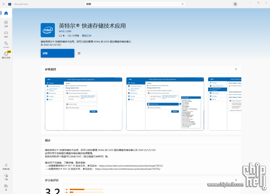
Task: Open the Home page in sidebar
Action: click(x=6, y=13)
